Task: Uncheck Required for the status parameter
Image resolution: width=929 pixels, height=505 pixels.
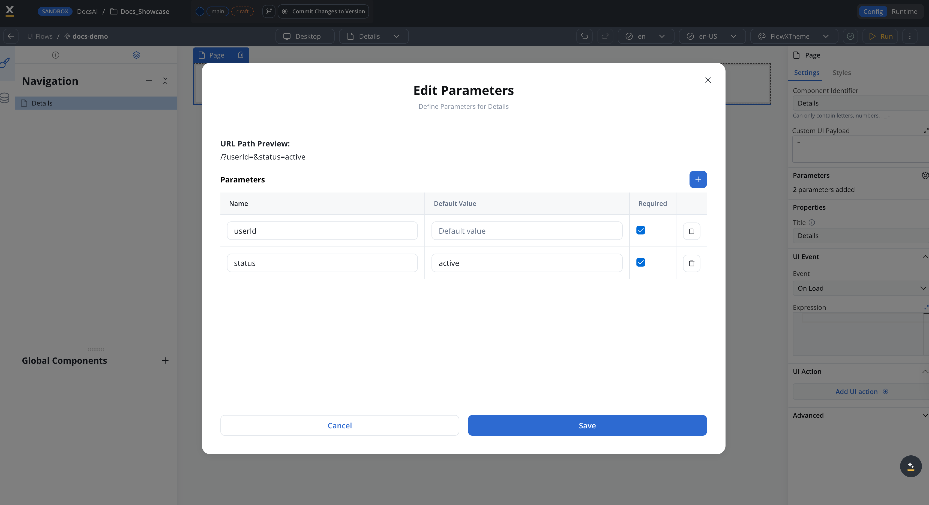Action: point(640,262)
